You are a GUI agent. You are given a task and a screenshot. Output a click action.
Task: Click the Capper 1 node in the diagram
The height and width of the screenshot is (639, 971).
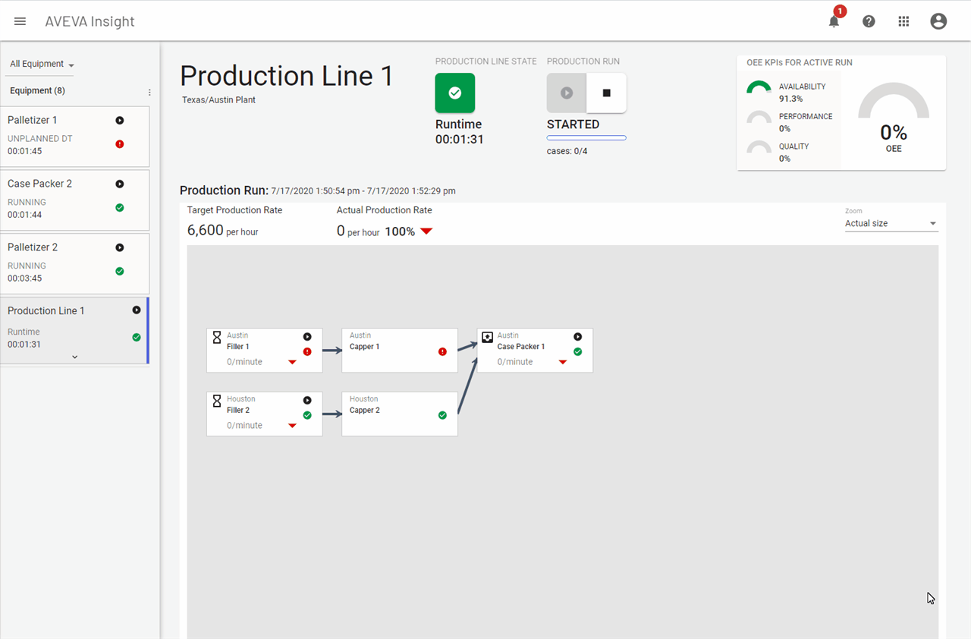[399, 350]
